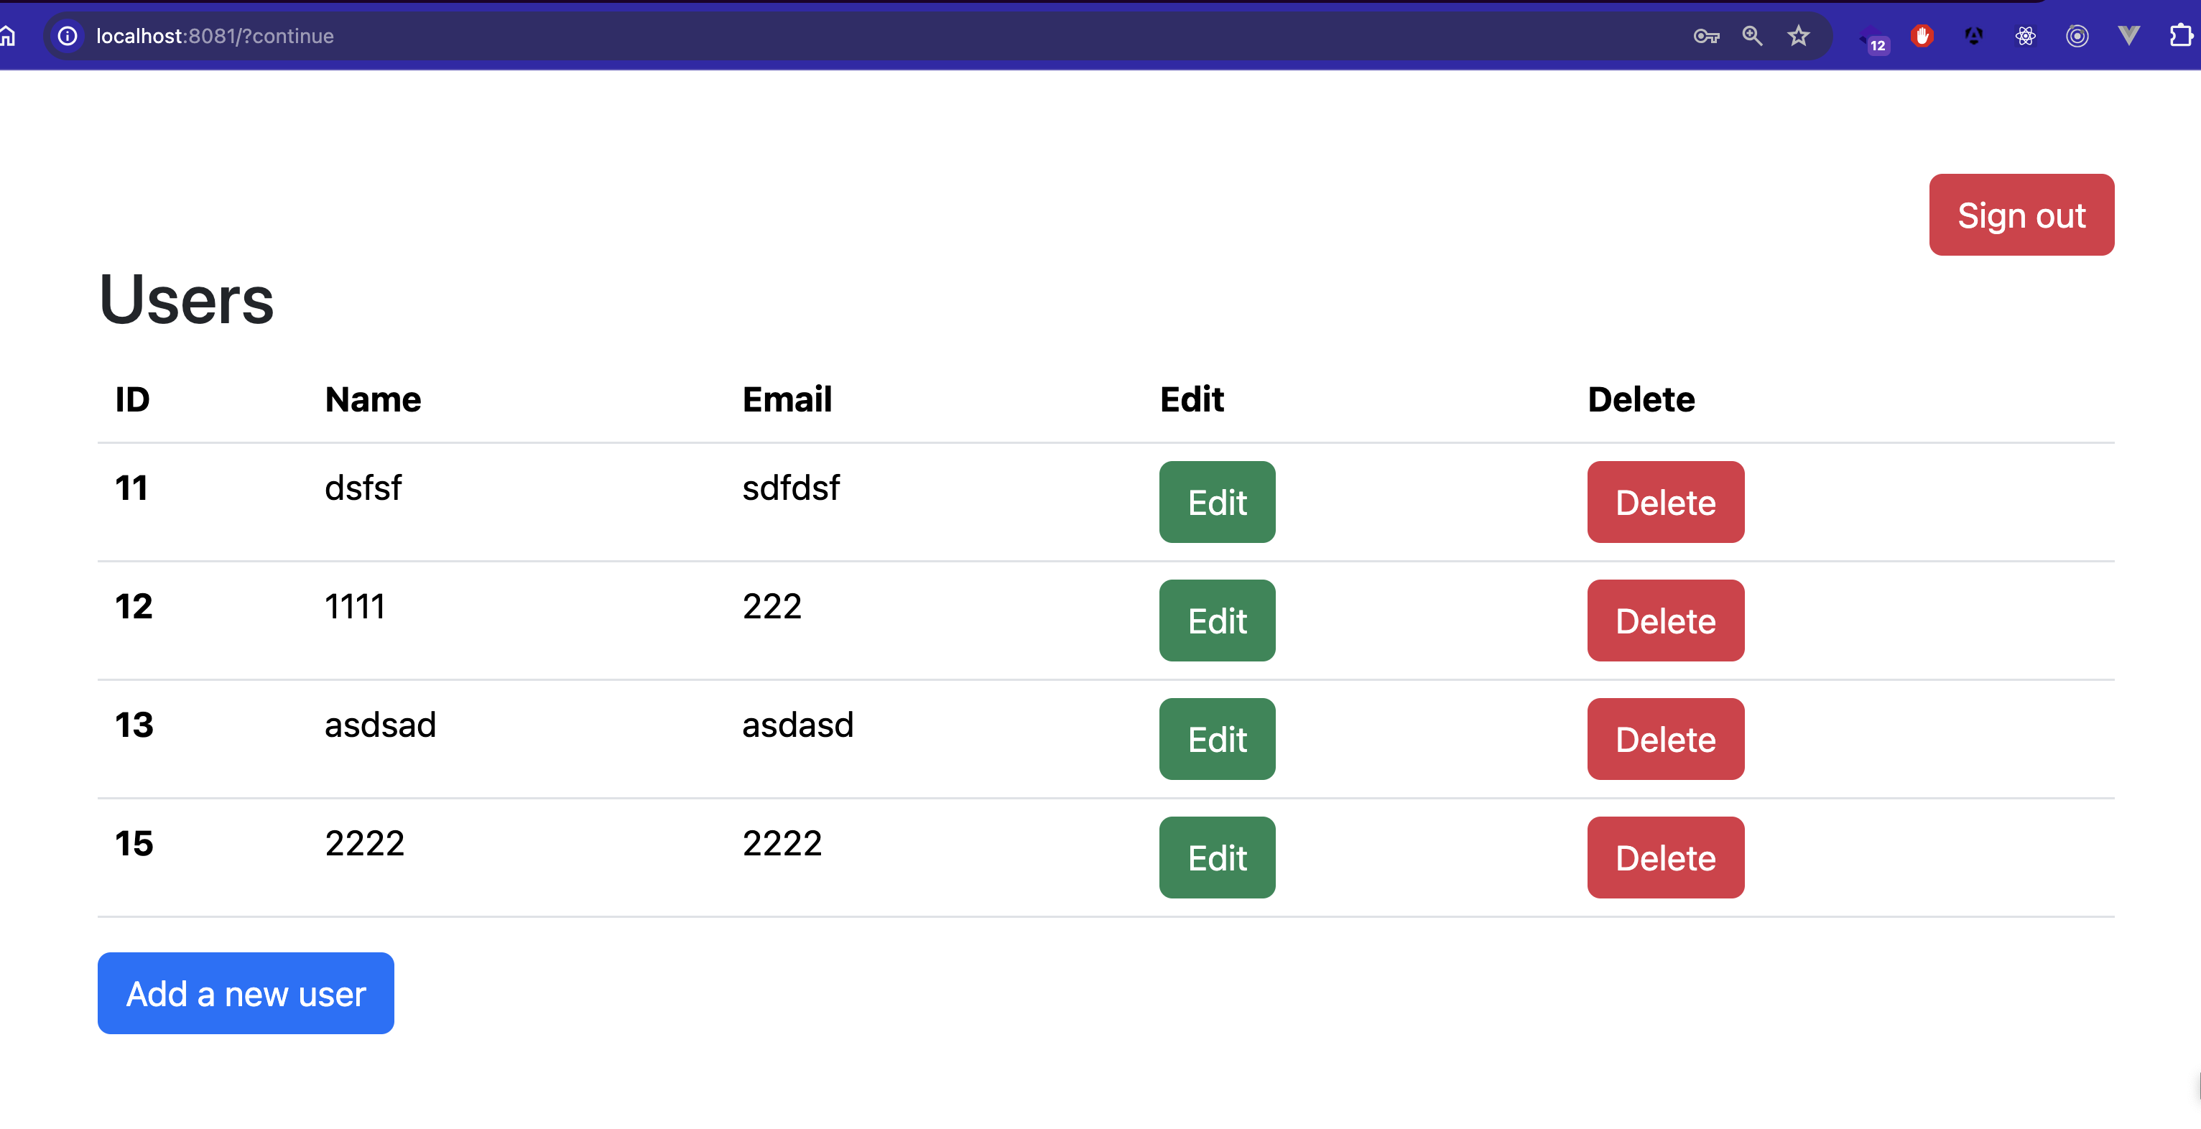Delete user 11 dsfsf
This screenshot has width=2201, height=1129.
pos(1664,502)
